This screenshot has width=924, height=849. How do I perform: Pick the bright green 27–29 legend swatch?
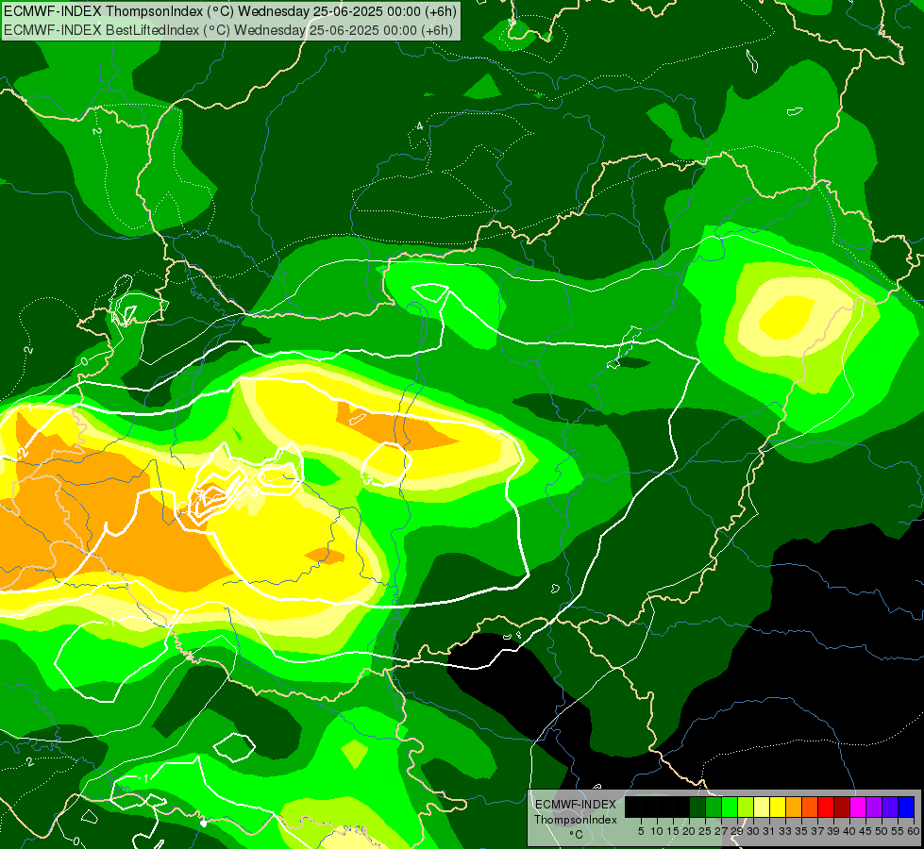(730, 807)
